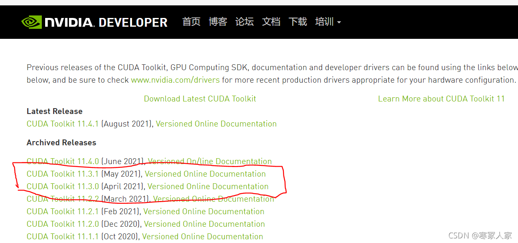Select CUDA Toolkit 11.3.0 link

[x=63, y=186]
